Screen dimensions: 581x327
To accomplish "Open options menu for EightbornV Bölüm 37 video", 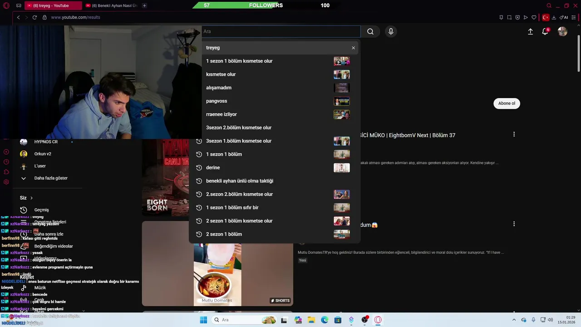I will pos(514,134).
